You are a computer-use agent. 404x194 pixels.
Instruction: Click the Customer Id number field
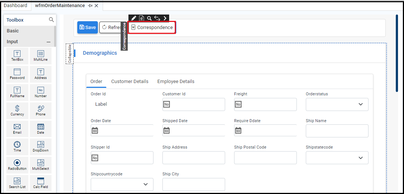pos(194,104)
